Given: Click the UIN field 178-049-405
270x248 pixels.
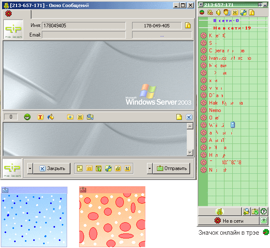Looking at the screenshot, I should (157, 26).
